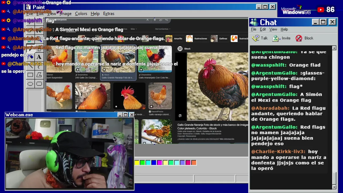Click @Abaradabah username in Chat window
The image size is (343, 193).
tap(270, 108)
